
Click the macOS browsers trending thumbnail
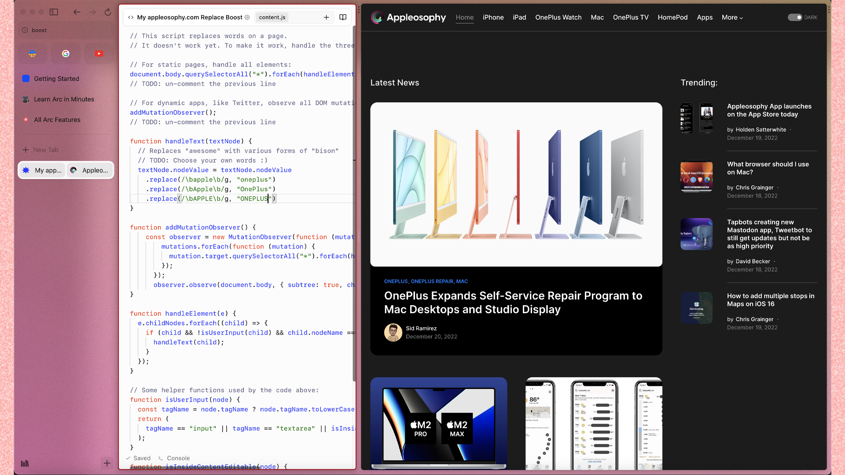click(697, 176)
